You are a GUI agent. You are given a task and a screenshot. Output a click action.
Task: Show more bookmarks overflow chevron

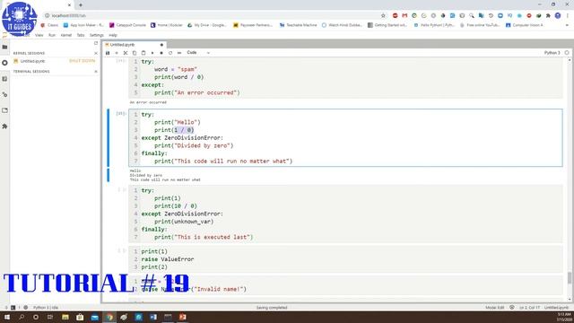point(567,25)
